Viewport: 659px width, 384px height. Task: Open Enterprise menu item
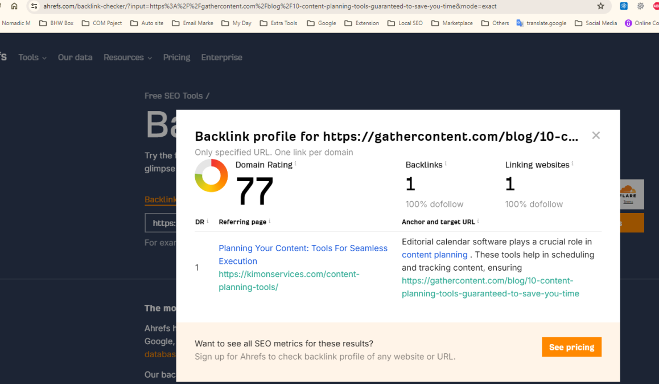[221, 57]
